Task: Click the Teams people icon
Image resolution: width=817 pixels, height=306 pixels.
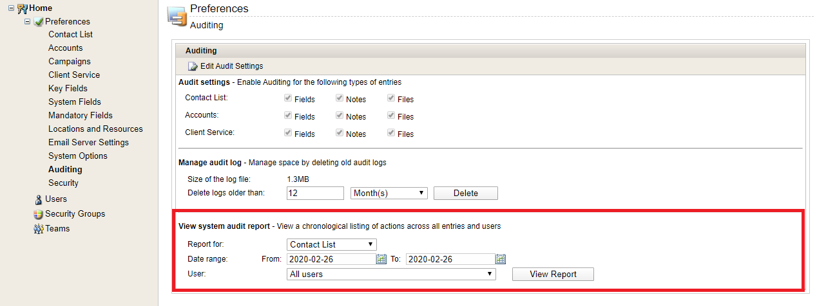Action: pos(39,229)
